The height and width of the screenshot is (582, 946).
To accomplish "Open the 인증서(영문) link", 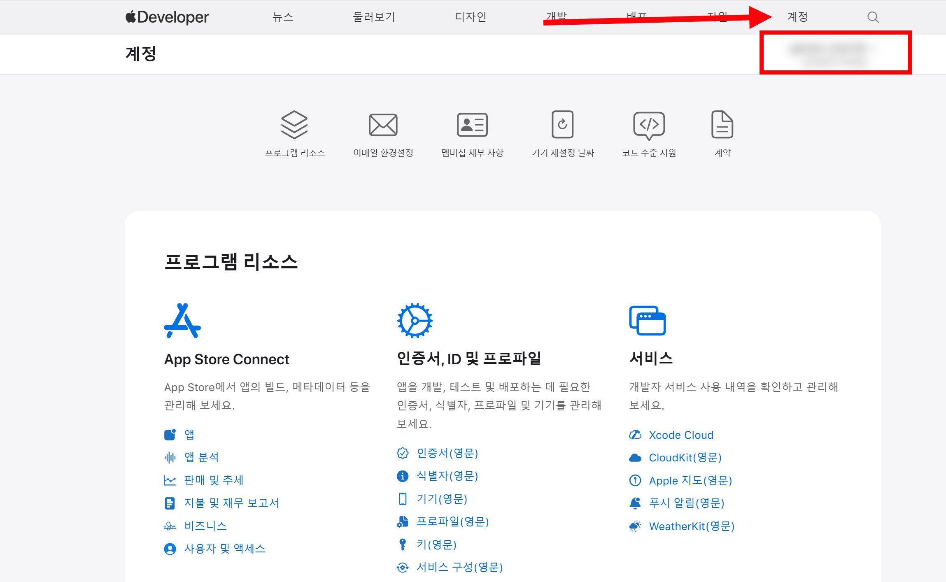I will coord(447,453).
